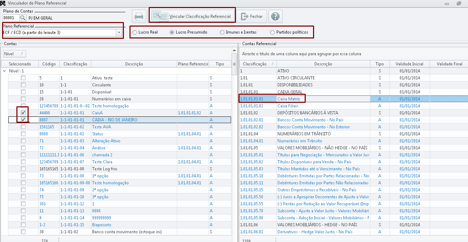Check the Status row checkbox
The image size is (468, 242).
click(23, 134)
